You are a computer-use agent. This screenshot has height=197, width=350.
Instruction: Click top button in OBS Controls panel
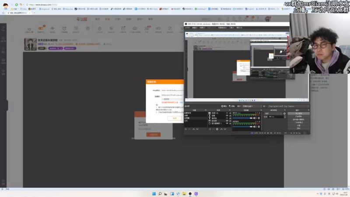click(299, 113)
